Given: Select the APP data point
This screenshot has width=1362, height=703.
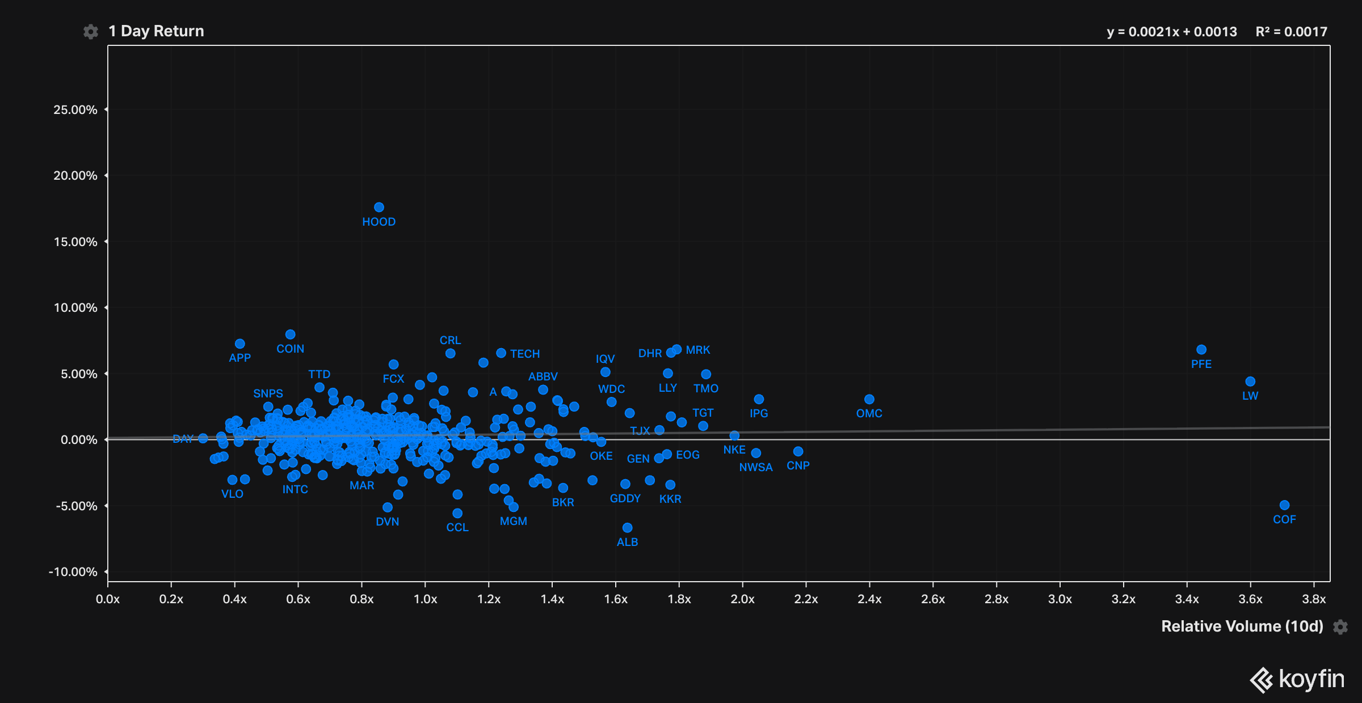Looking at the screenshot, I should click(240, 344).
